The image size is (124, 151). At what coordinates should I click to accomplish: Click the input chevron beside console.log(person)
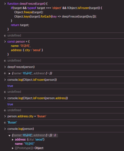5,129
